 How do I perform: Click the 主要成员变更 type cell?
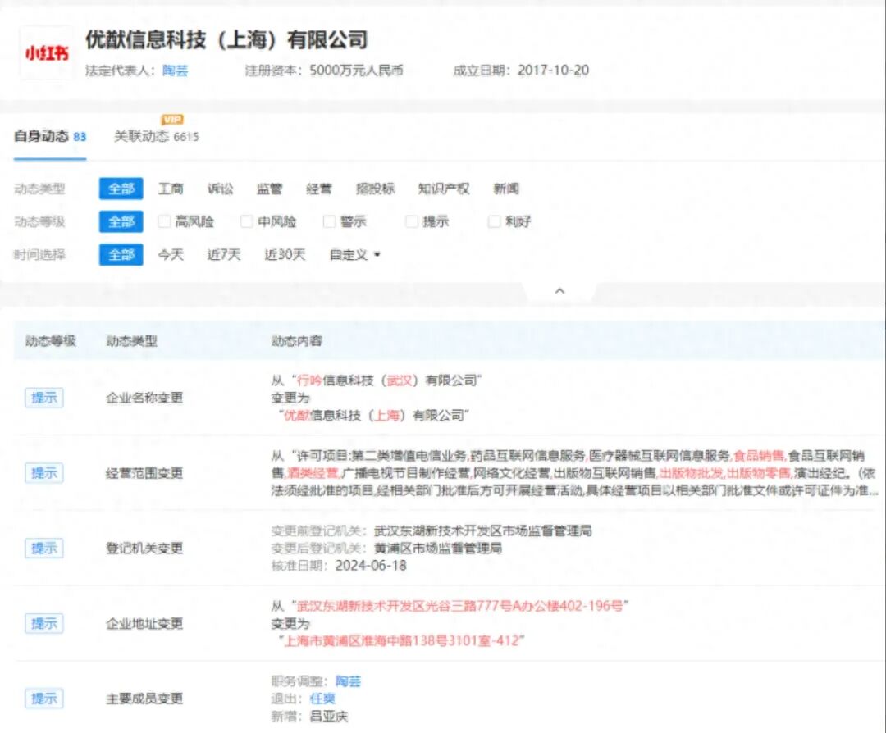144,699
